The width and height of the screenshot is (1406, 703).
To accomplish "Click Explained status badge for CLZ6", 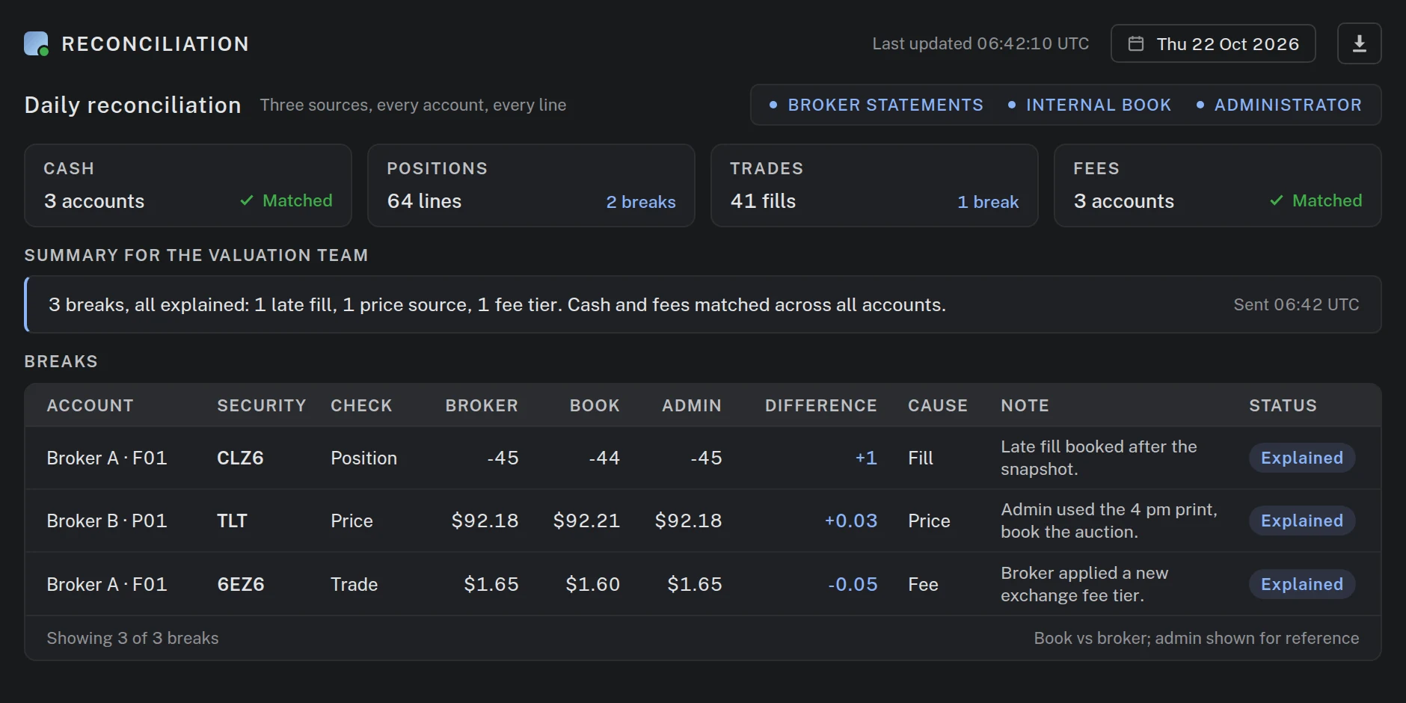I will (x=1302, y=458).
